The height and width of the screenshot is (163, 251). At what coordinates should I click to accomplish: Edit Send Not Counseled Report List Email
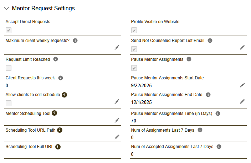pyautogui.click(x=242, y=47)
